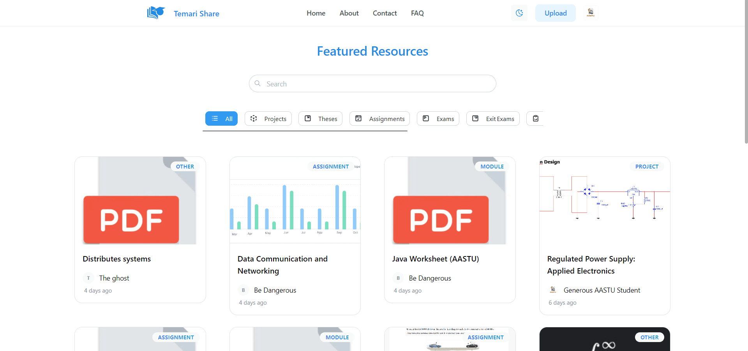Open the FAQ page
The image size is (748, 351).
(x=417, y=13)
